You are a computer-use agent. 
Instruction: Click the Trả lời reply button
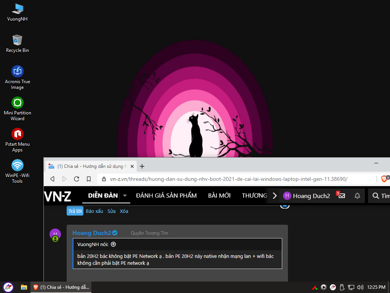click(x=75, y=211)
